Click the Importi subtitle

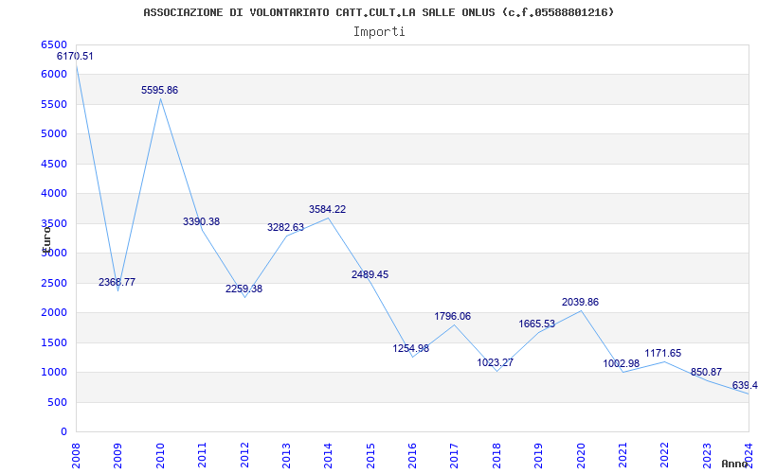pos(379,32)
